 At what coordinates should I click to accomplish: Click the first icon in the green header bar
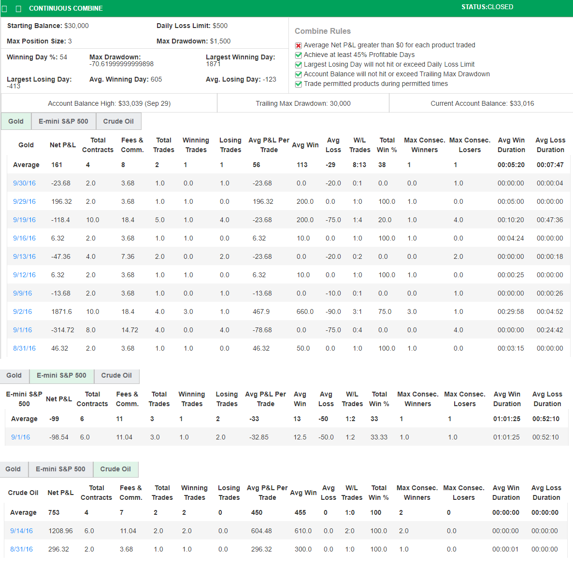point(5,8)
